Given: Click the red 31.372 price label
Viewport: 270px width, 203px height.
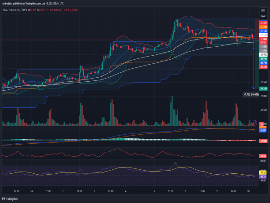Looking at the screenshot, I should (x=263, y=23).
